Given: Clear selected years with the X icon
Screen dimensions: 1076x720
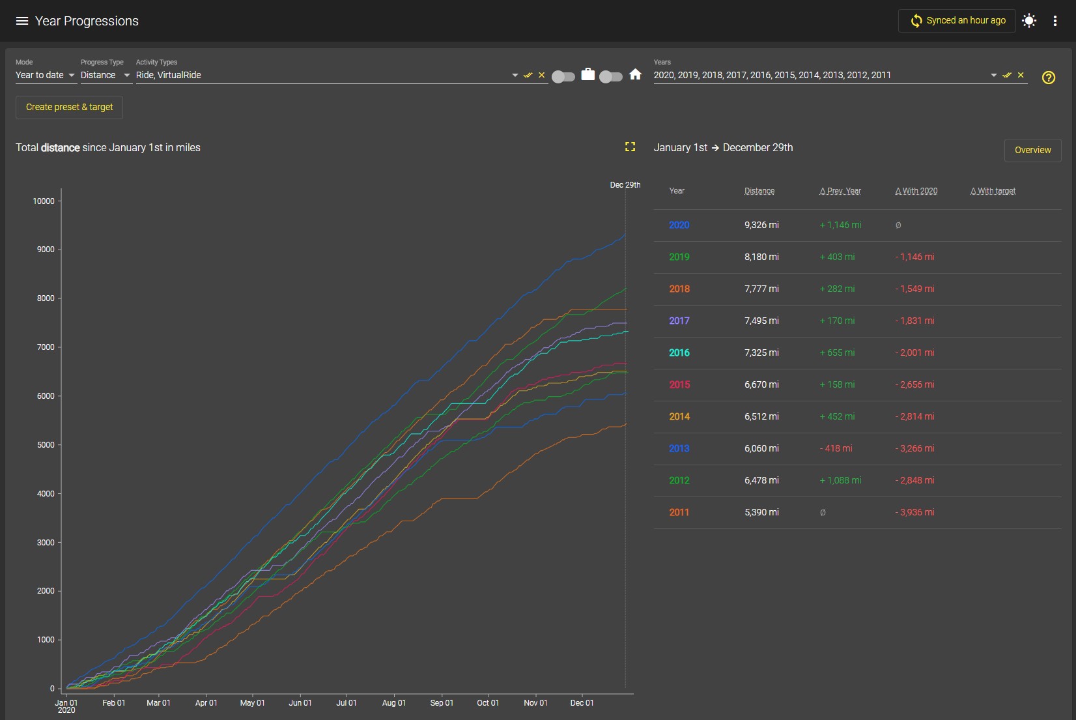Looking at the screenshot, I should (1021, 75).
